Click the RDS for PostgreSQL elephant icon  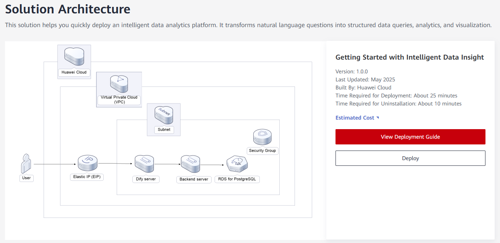(x=237, y=165)
